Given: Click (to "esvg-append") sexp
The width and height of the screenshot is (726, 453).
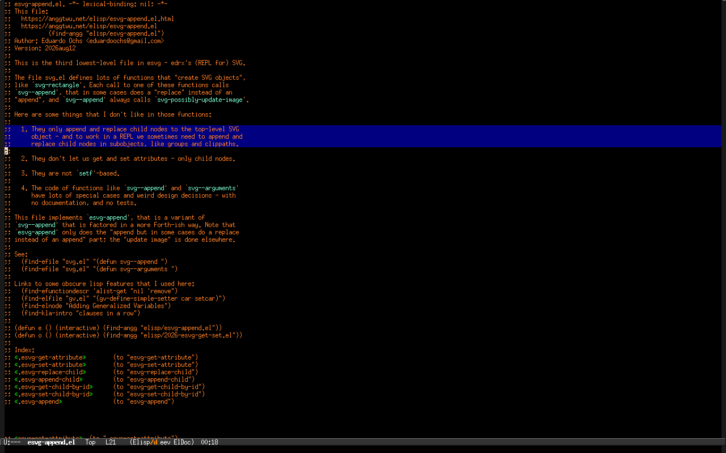Looking at the screenshot, I should coord(143,401).
